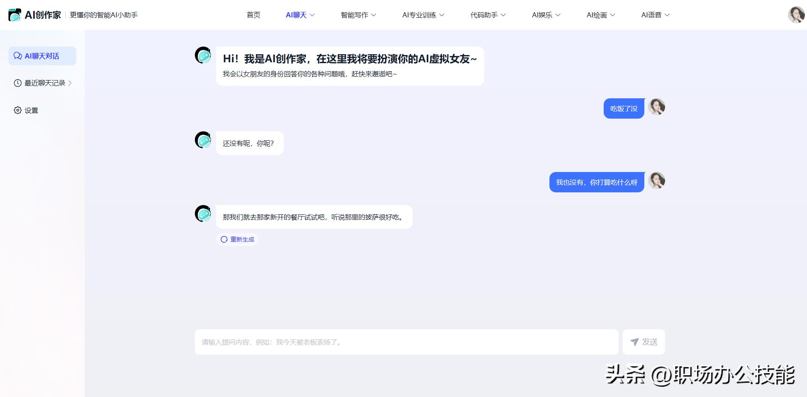Go to the 首页 home tab
807x397 pixels.
tap(253, 15)
